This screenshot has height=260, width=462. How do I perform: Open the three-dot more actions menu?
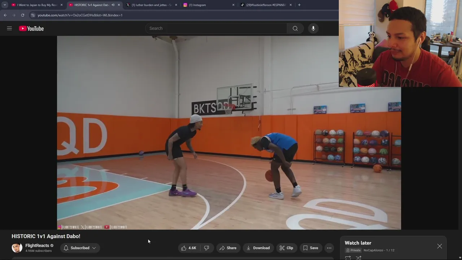tap(329, 248)
